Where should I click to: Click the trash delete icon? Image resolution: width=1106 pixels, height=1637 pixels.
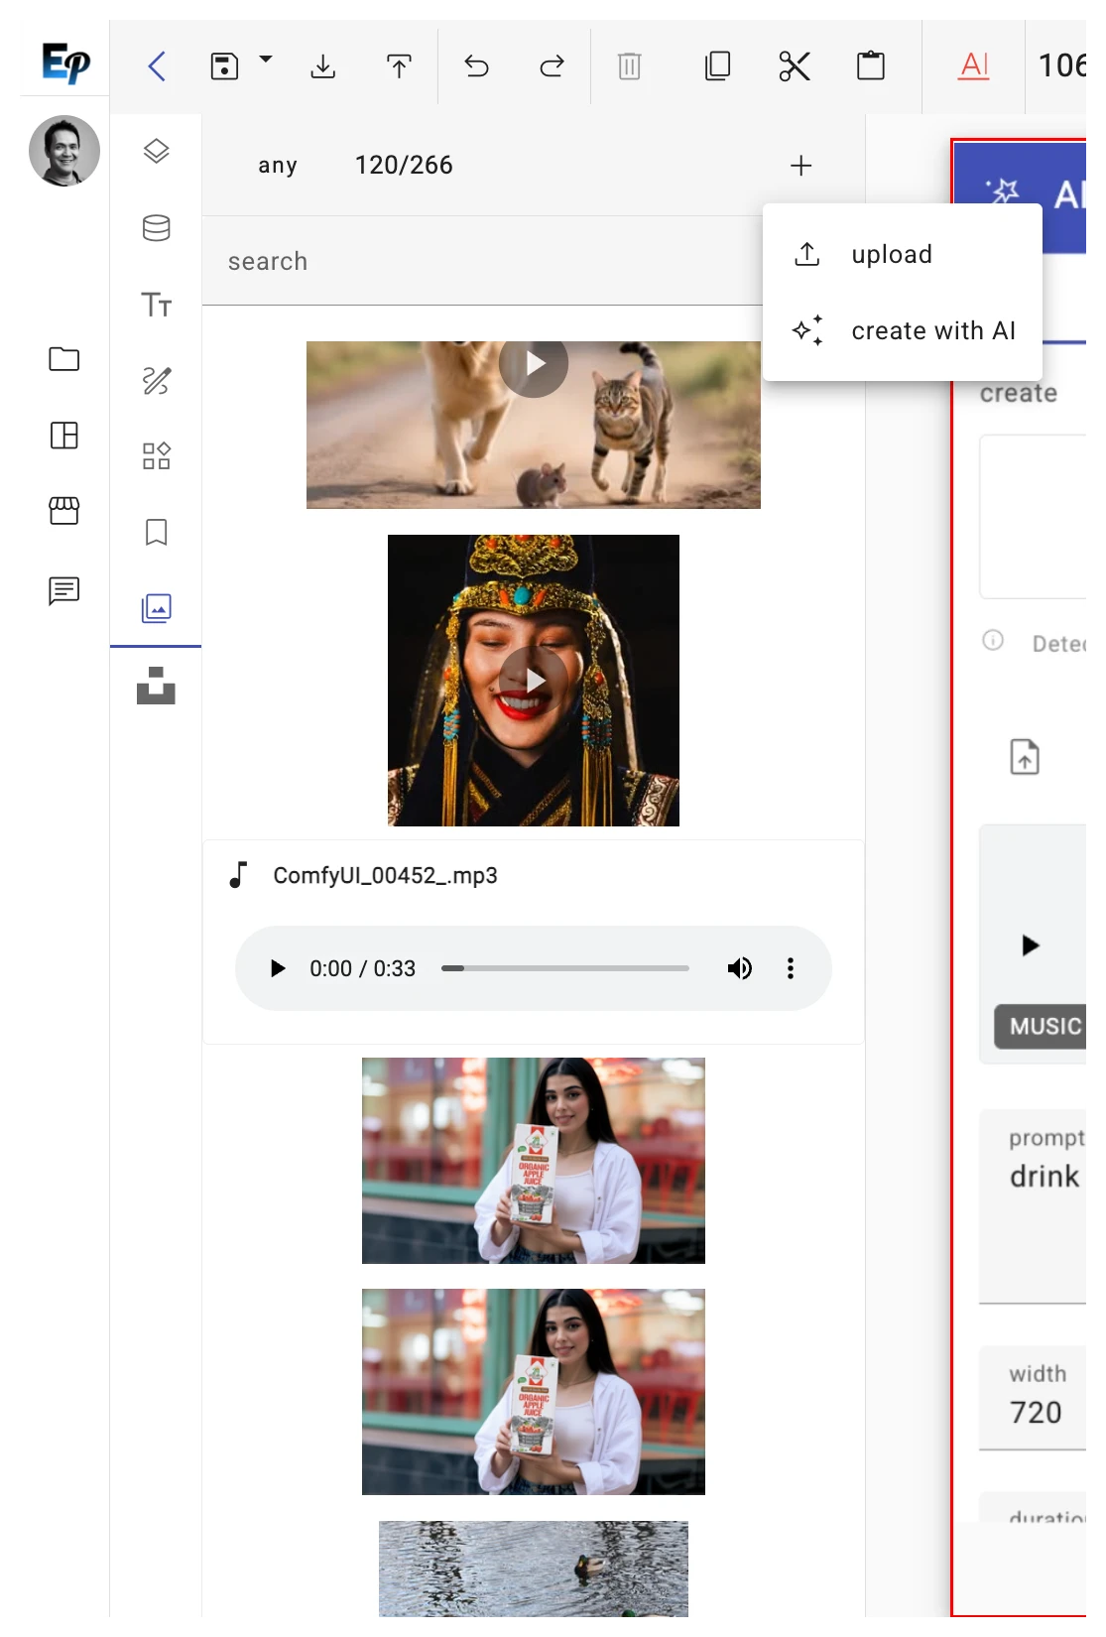click(x=629, y=66)
